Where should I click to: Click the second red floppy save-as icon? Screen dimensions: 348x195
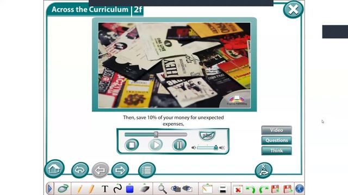tap(288, 189)
